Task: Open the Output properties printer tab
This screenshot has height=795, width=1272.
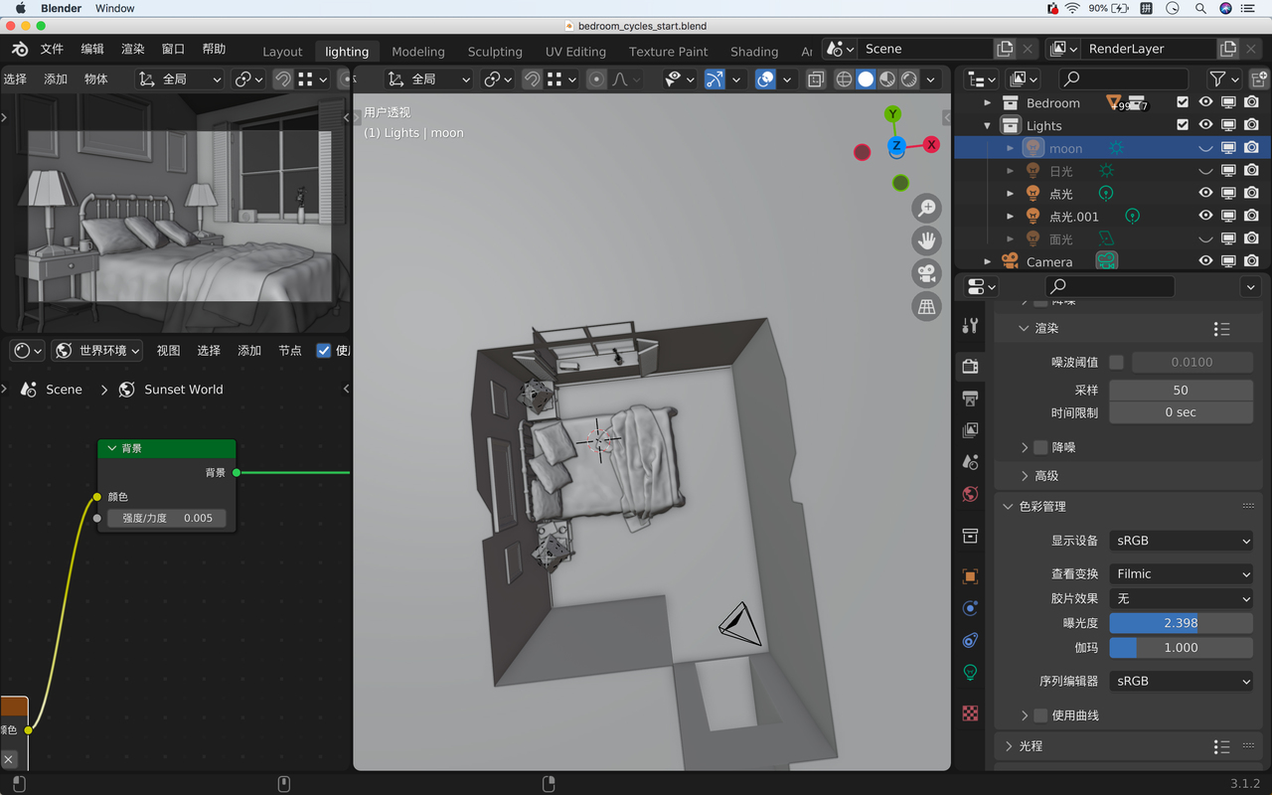Action: tap(971, 398)
